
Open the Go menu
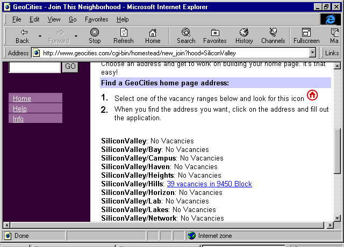coord(73,19)
